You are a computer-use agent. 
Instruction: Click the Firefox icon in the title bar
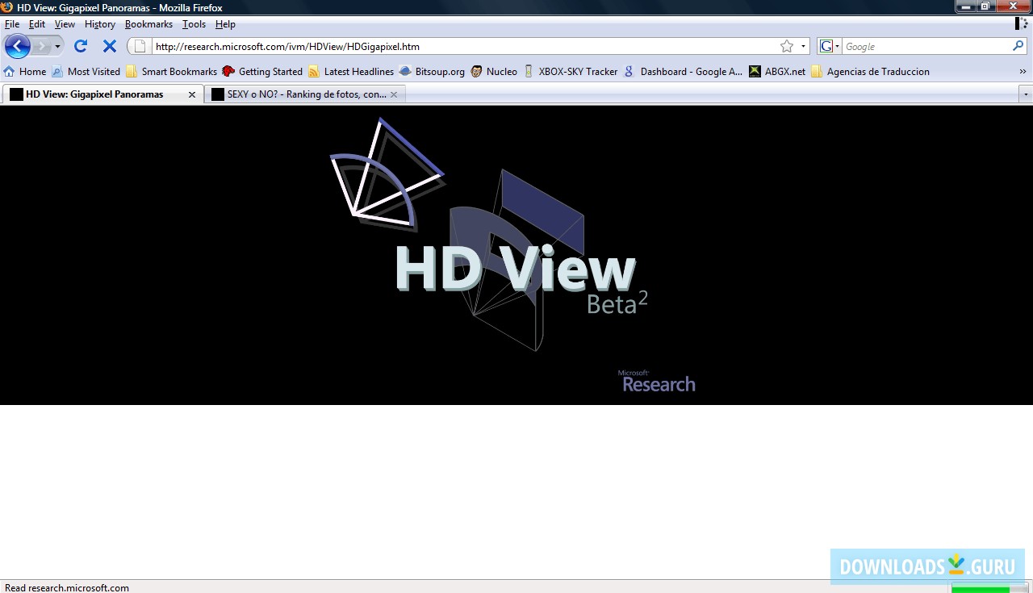tap(7, 7)
